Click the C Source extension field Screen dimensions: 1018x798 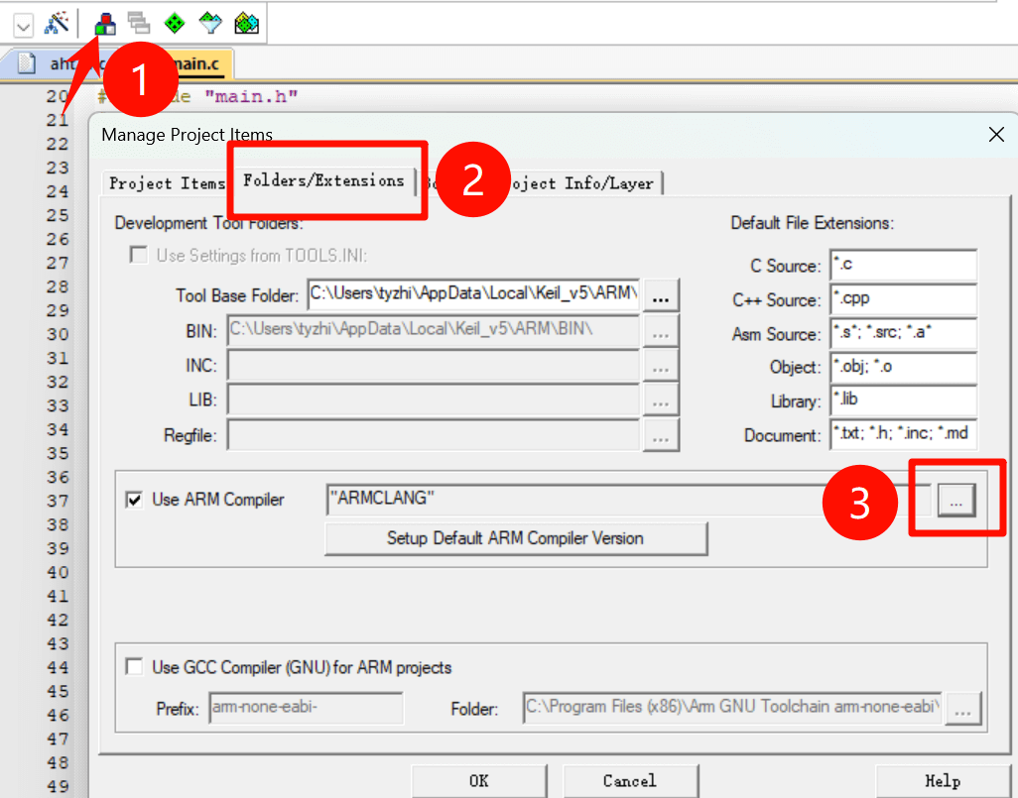[903, 266]
